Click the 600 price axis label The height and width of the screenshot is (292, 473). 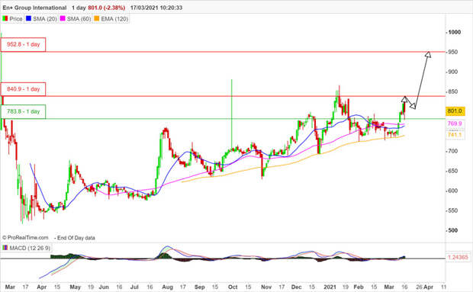[x=453, y=191]
